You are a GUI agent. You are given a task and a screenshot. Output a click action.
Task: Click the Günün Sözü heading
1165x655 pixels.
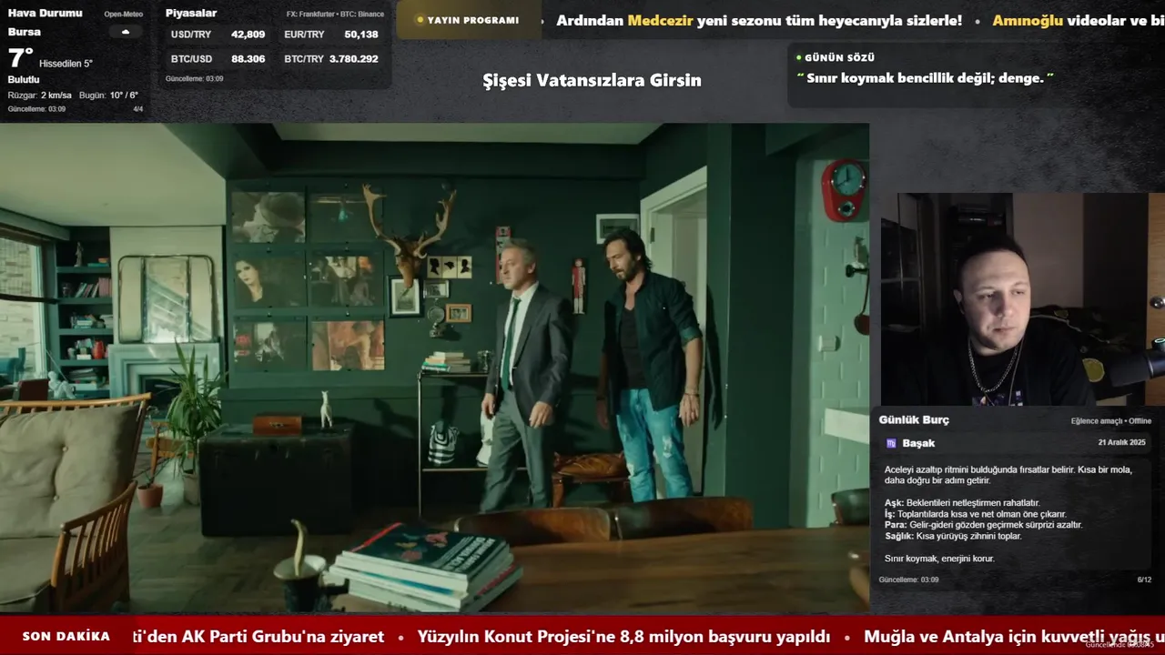[x=839, y=57]
